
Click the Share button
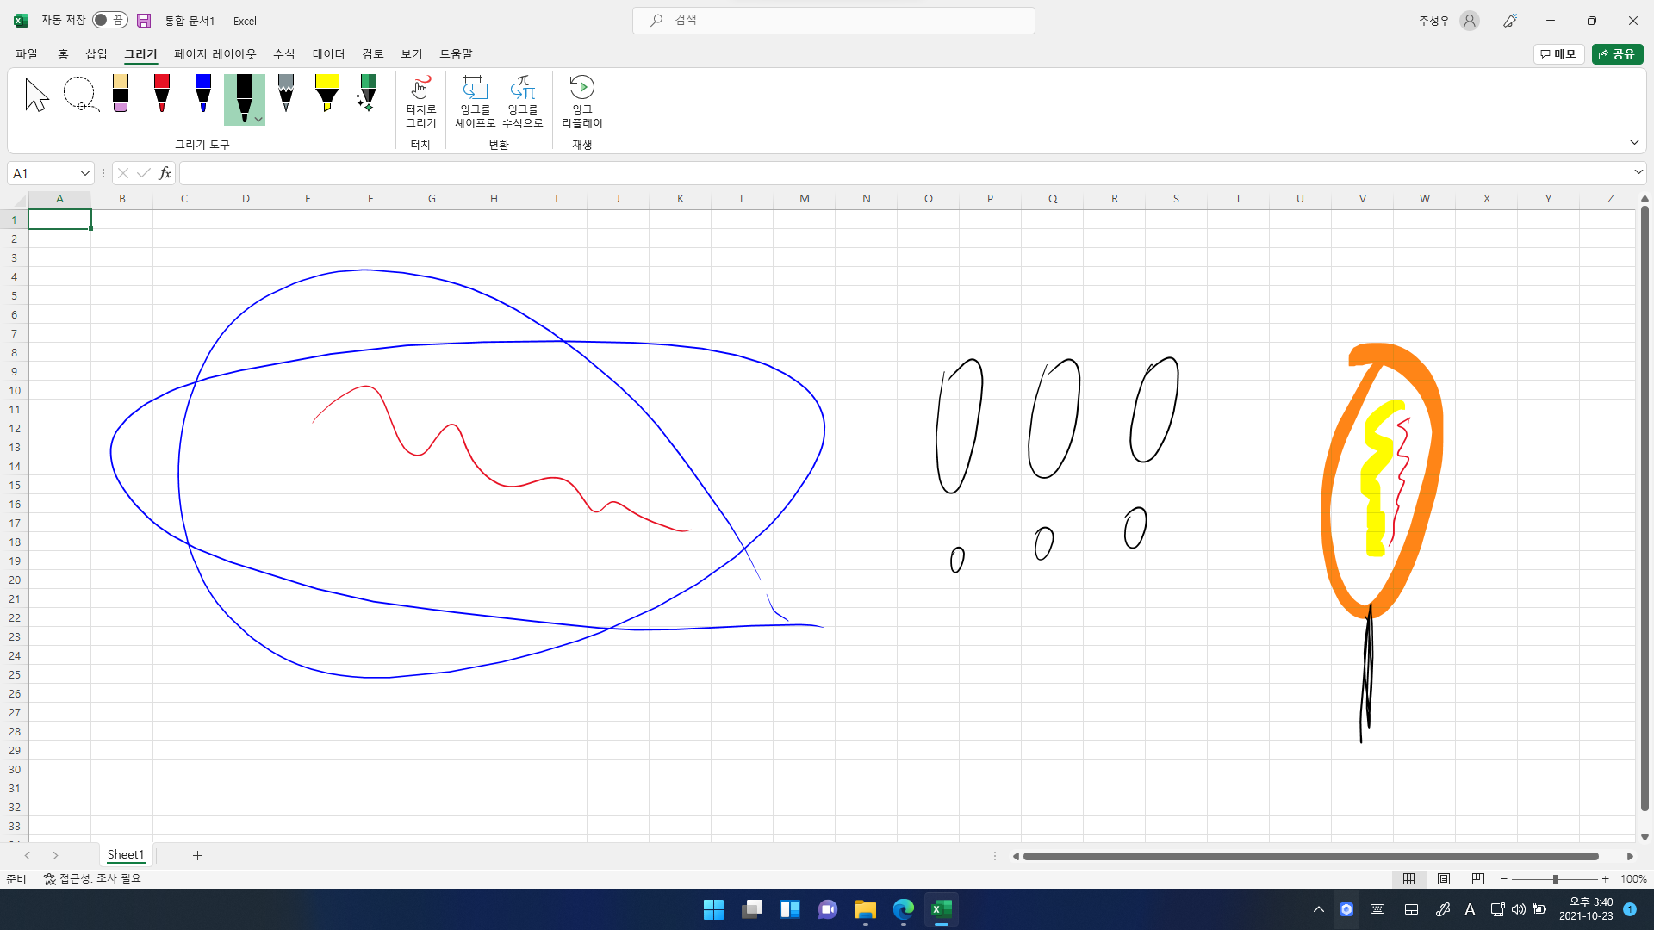point(1617,53)
